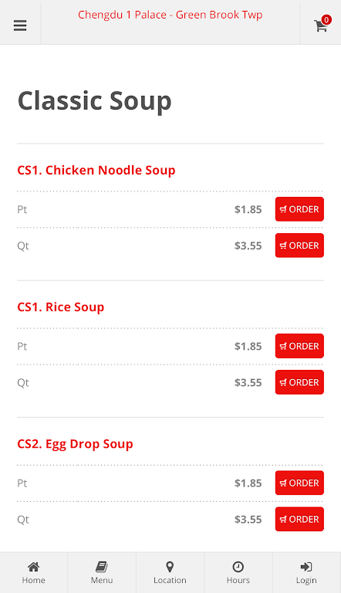Tap the Location pin icon
Image resolution: width=341 pixels, height=593 pixels.
click(170, 567)
